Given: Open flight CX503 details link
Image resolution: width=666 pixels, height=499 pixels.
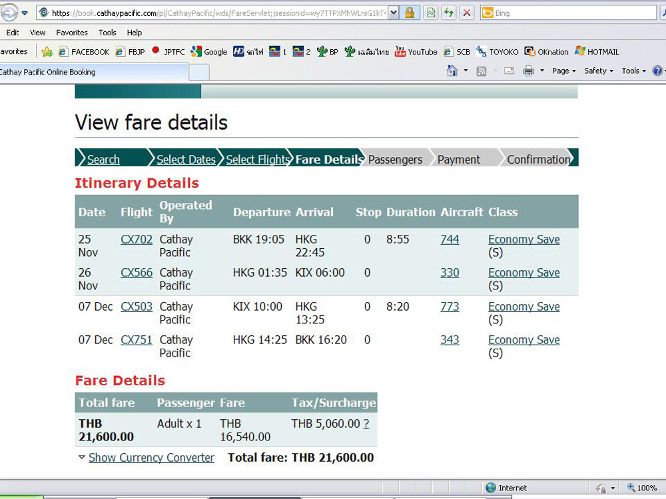Looking at the screenshot, I should click(x=137, y=306).
